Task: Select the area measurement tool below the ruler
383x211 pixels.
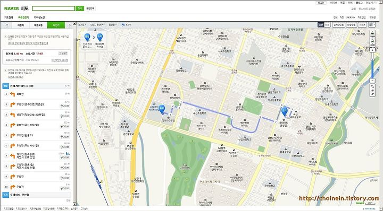Action: pyautogui.click(x=372, y=94)
